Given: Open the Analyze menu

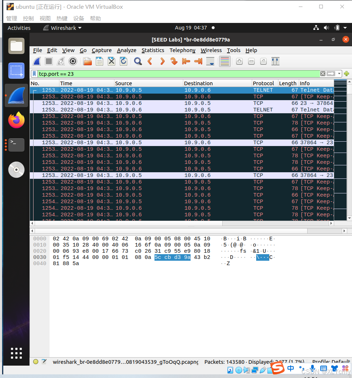Looking at the screenshot, I should pyautogui.click(x=126, y=50).
